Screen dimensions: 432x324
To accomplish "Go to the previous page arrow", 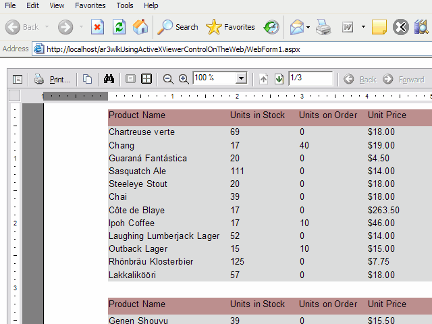I will 264,79.
